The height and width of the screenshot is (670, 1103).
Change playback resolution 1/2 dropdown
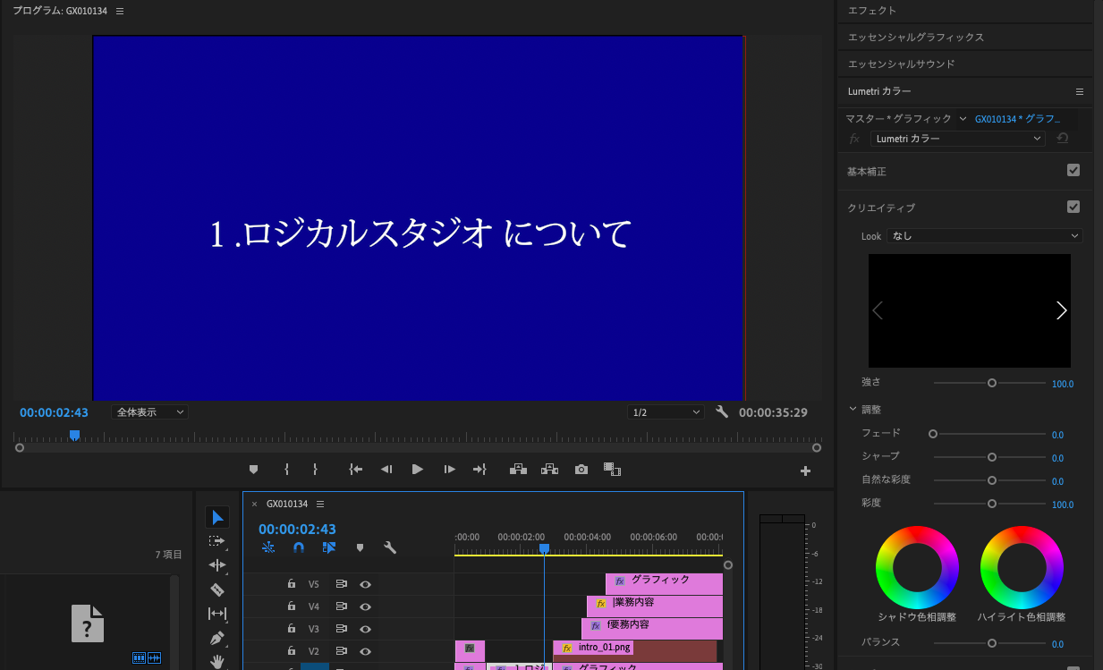(666, 412)
